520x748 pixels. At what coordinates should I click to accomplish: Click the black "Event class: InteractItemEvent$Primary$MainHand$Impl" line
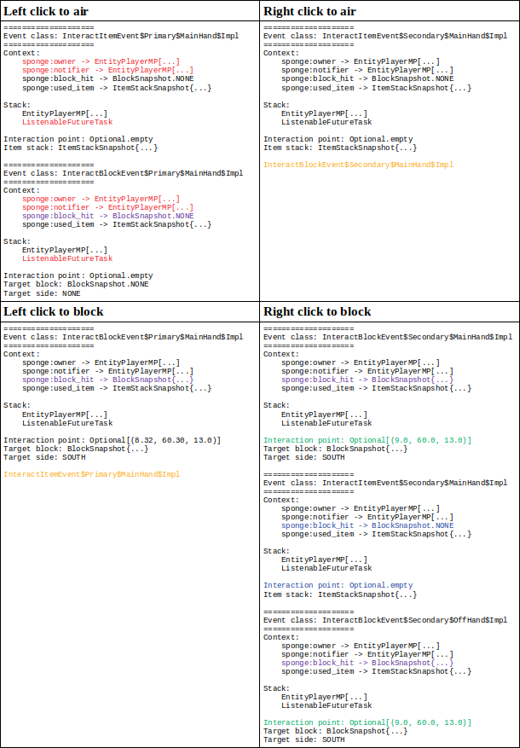point(121,36)
